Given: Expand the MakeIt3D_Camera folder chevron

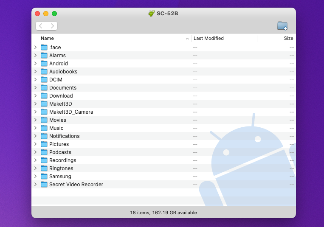Looking at the screenshot, I should pos(36,112).
